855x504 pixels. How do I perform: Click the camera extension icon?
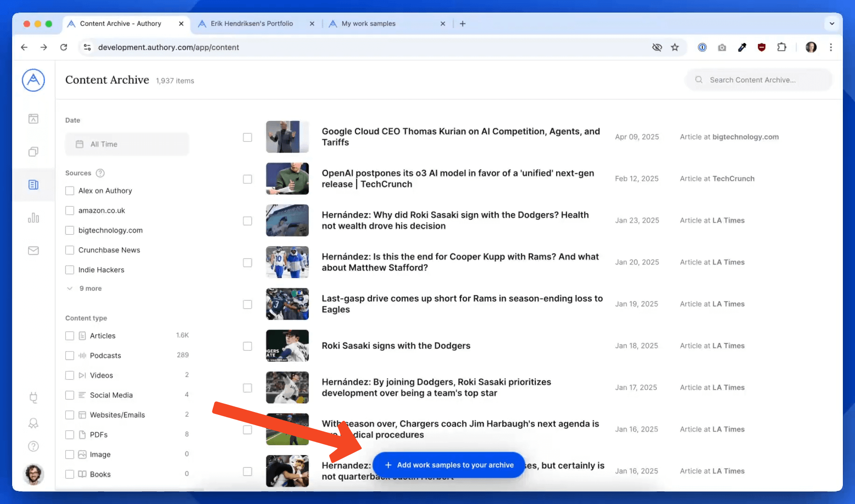tap(722, 47)
